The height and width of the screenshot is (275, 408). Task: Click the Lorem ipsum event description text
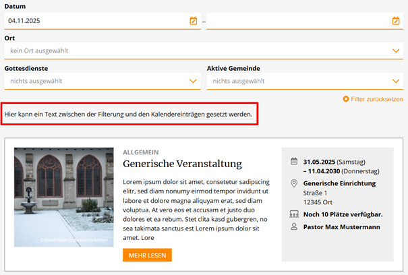[196, 210]
